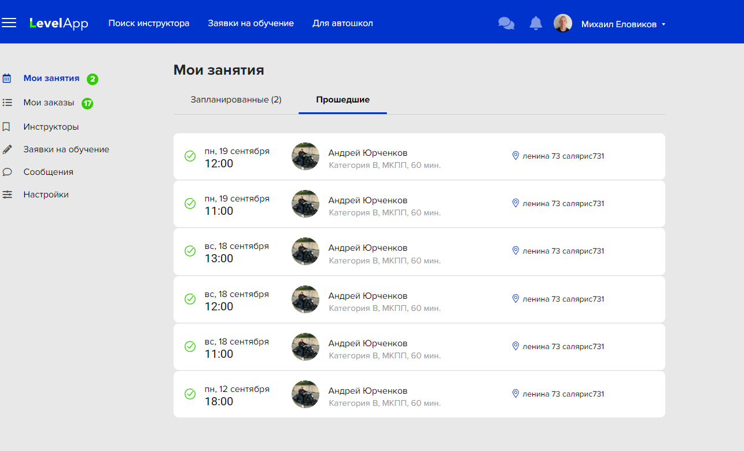Open Поиск инструктора in the top navigation
The height and width of the screenshot is (451, 744).
click(149, 24)
